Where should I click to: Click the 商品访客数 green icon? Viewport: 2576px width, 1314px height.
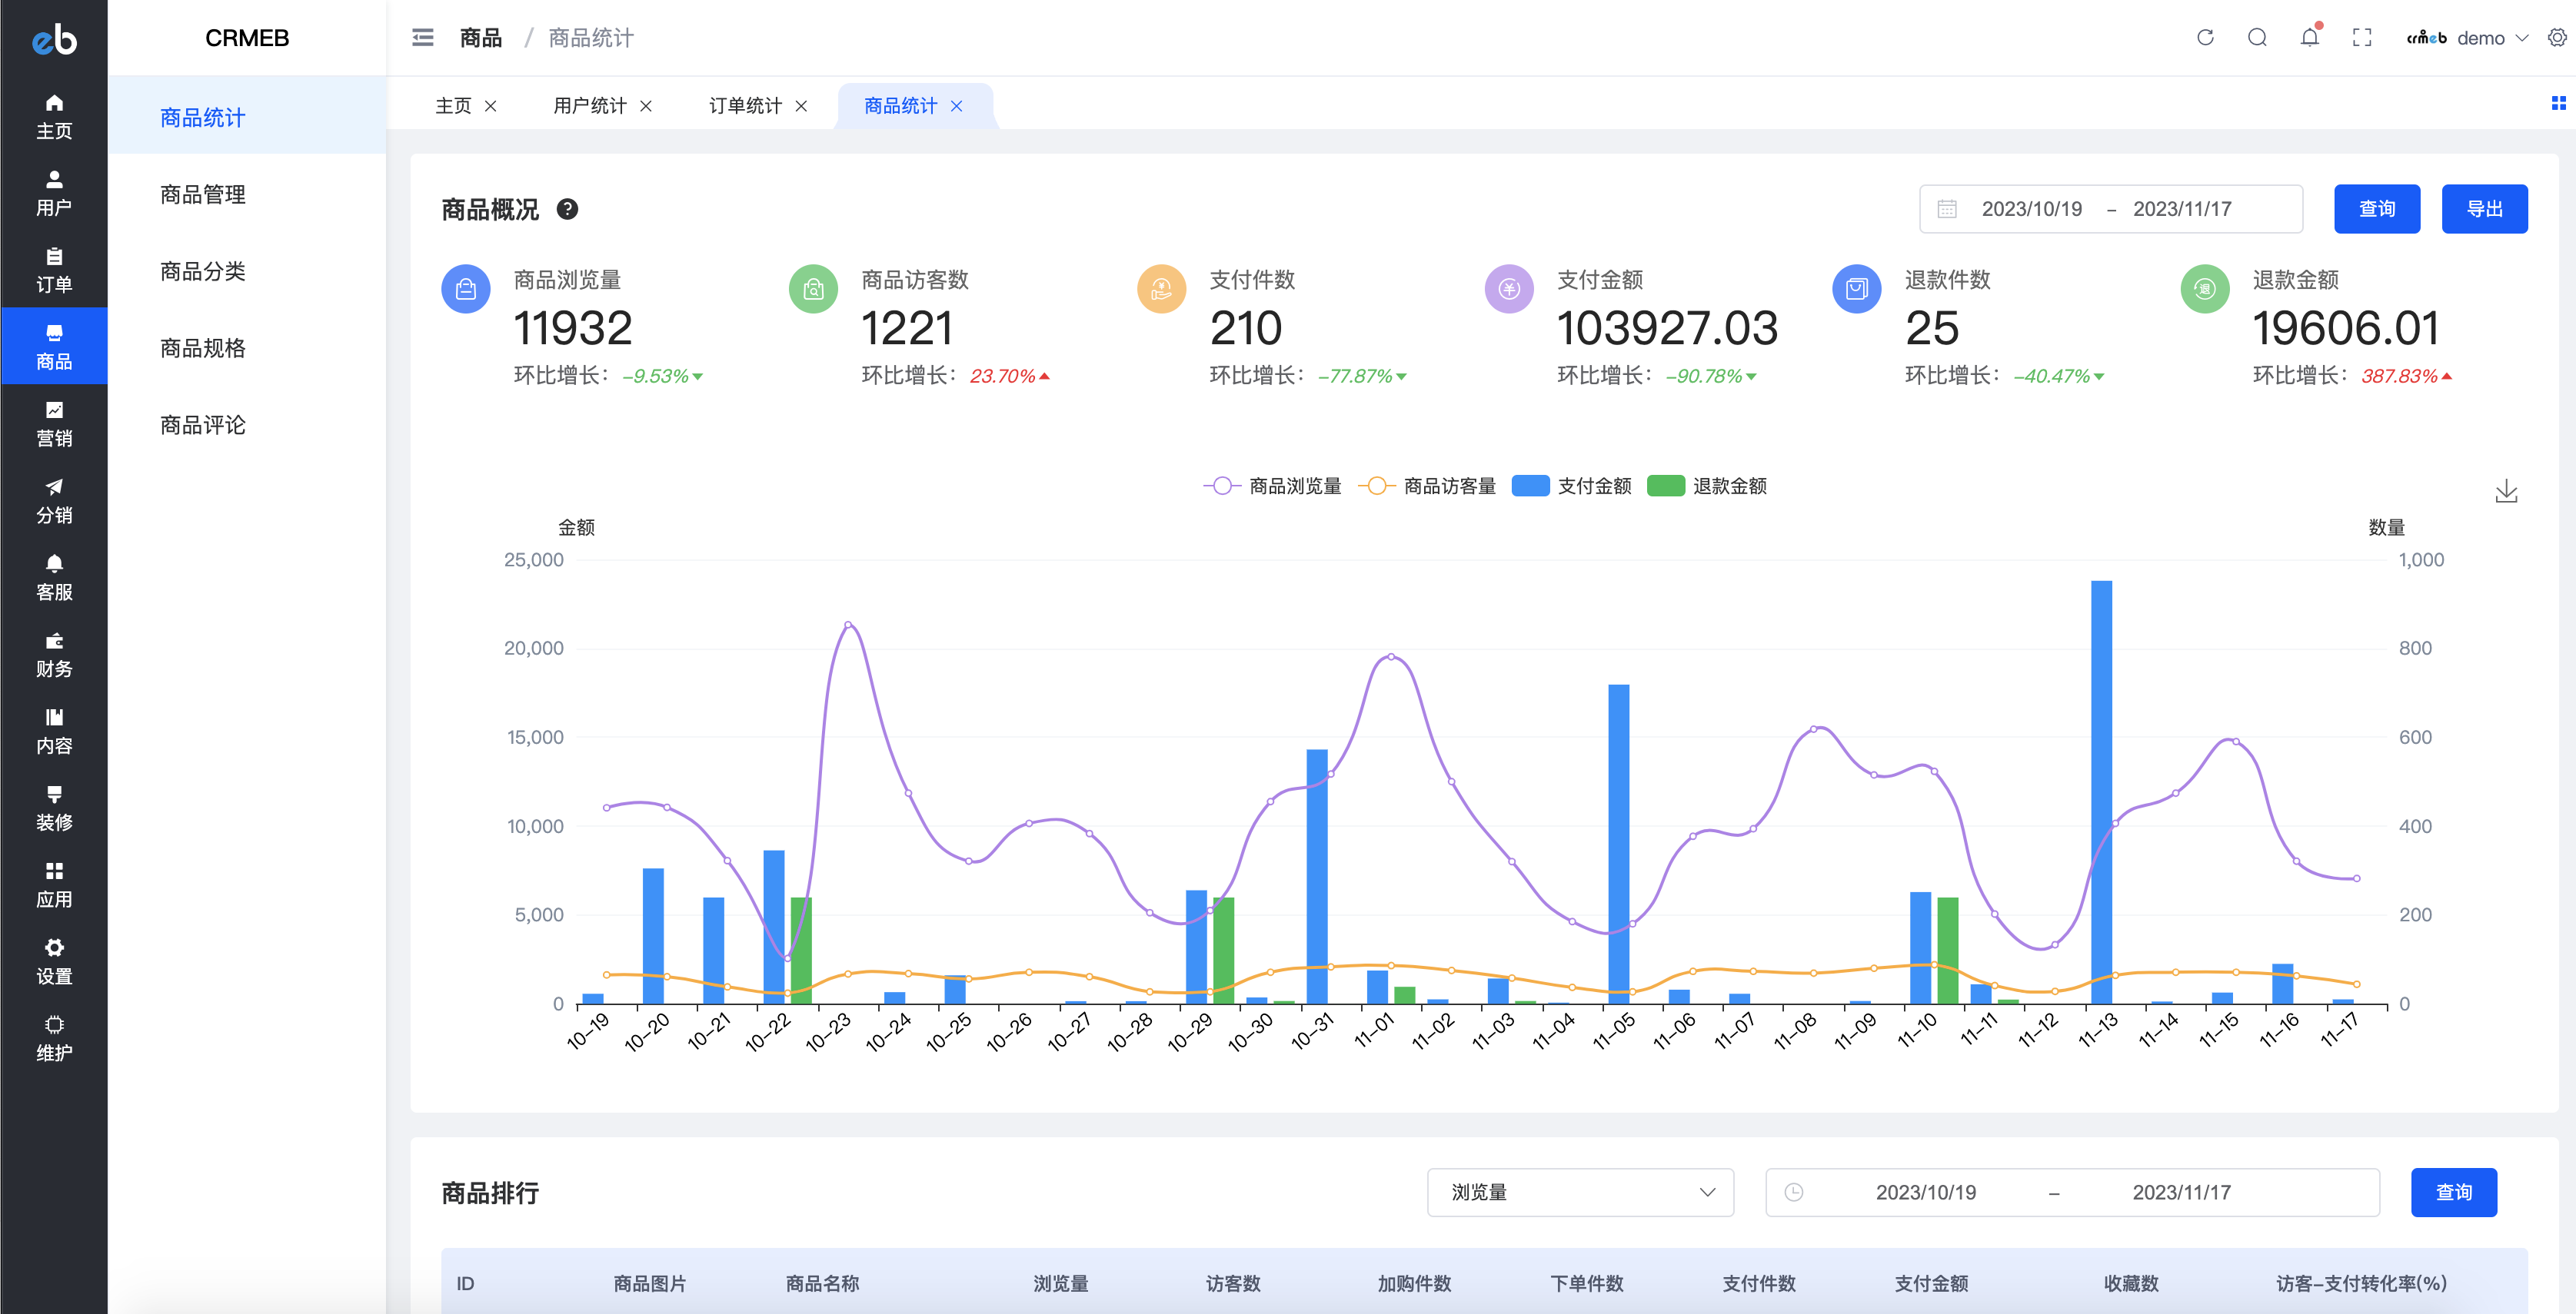click(814, 289)
